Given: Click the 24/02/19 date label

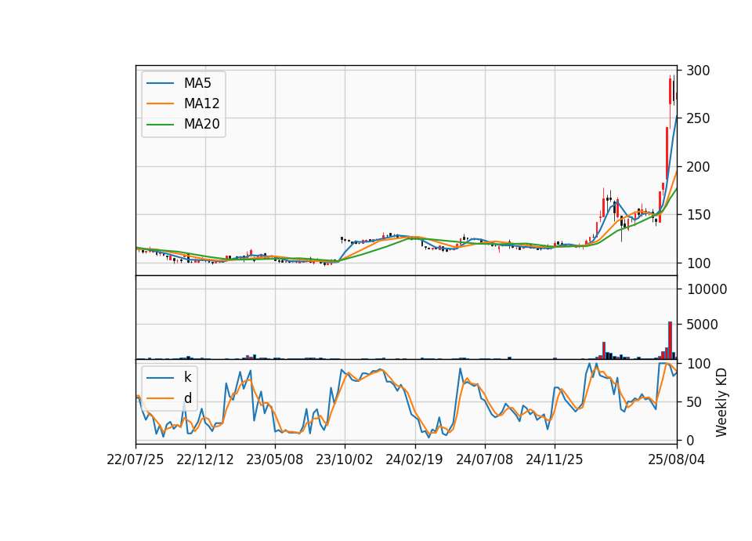Looking at the screenshot, I should pyautogui.click(x=414, y=460).
